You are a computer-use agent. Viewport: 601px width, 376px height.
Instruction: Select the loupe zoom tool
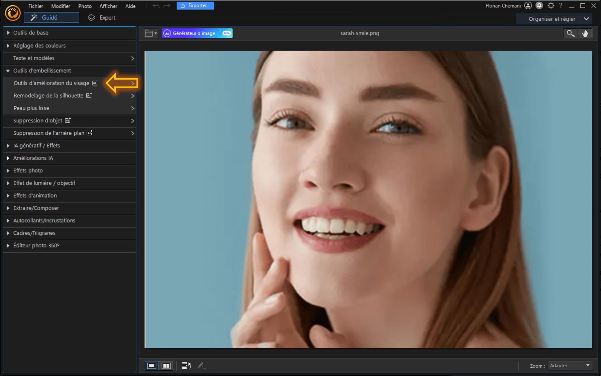[570, 33]
